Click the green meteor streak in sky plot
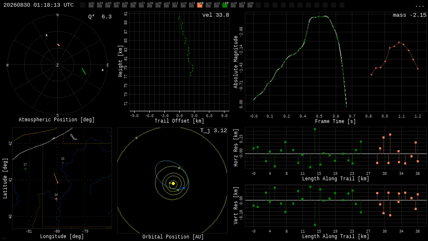Image resolution: width=428 pixels, height=241 pixels. pyautogui.click(x=84, y=71)
